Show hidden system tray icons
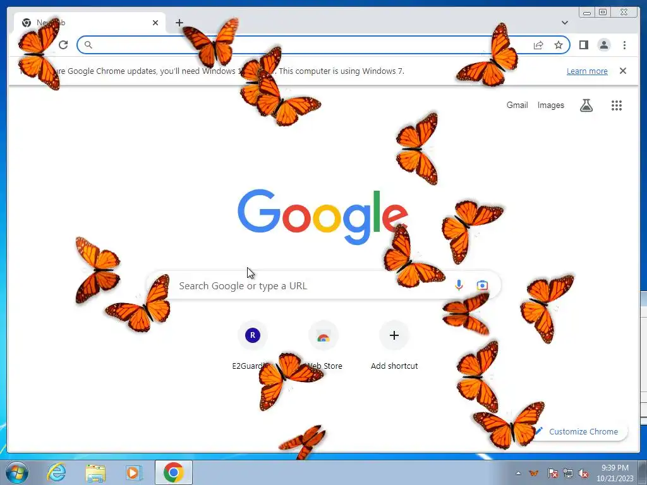The height and width of the screenshot is (485, 647). click(x=518, y=473)
